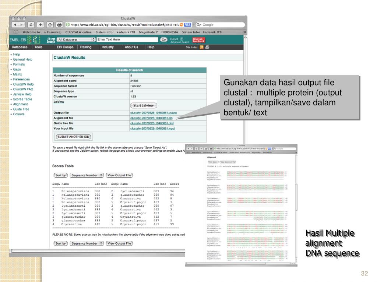Click the Advanced Search help question icon
The height and width of the screenshot is (282, 377).
point(182,39)
